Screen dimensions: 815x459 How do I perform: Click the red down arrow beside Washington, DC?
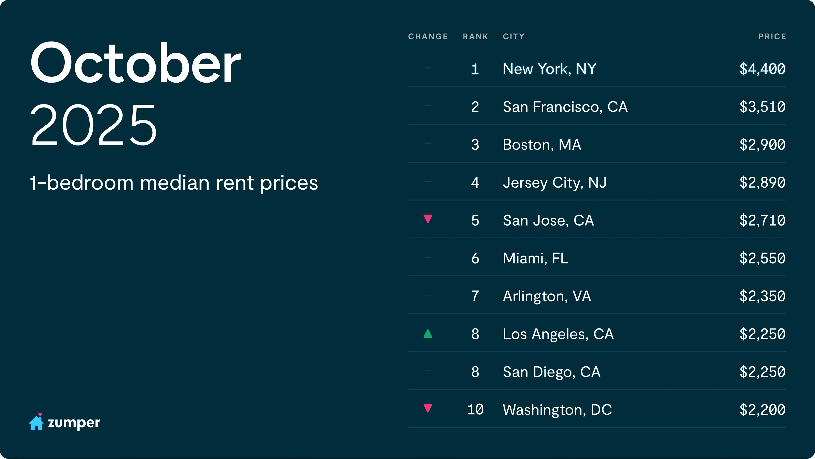[x=428, y=408]
